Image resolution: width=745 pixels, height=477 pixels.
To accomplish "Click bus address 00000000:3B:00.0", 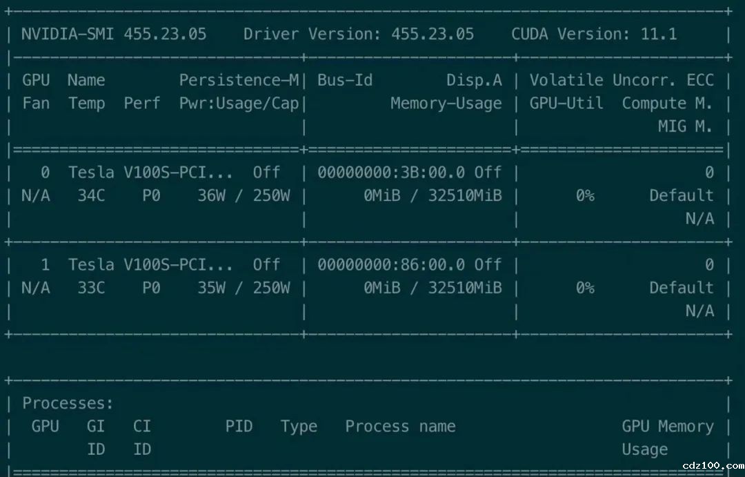I will point(391,173).
